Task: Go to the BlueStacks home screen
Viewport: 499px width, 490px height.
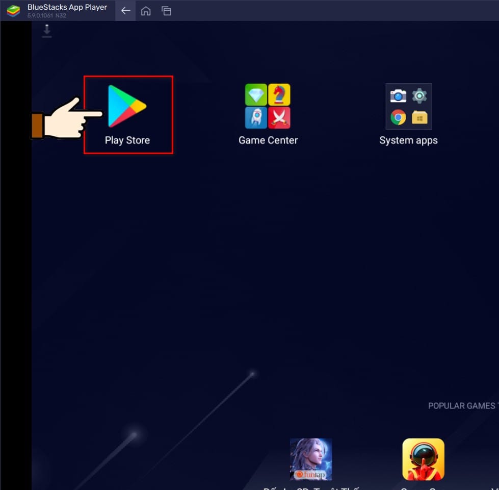Action: [146, 11]
